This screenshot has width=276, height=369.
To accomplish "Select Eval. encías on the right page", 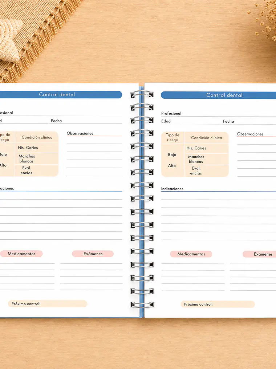I will point(196,171).
